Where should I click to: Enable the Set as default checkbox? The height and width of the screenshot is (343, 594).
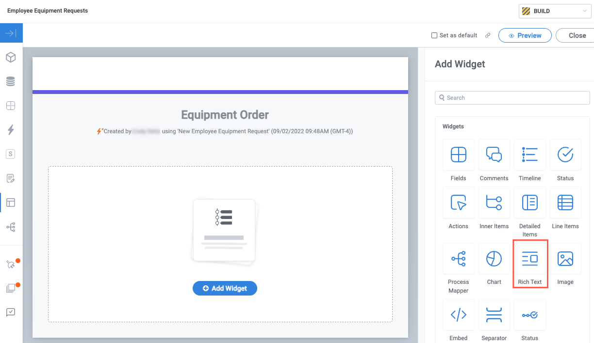[x=434, y=35]
